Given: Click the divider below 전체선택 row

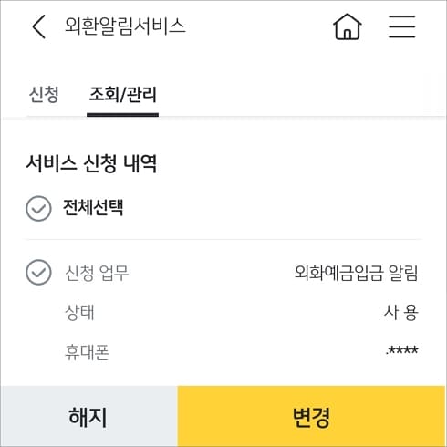Looking at the screenshot, I should point(223,240).
